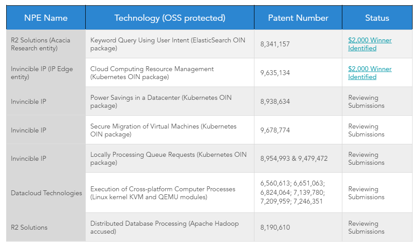Select the R2 Solutions (Acacia Research entity) cell
Viewport: 417px width, 246px height.
41,44
